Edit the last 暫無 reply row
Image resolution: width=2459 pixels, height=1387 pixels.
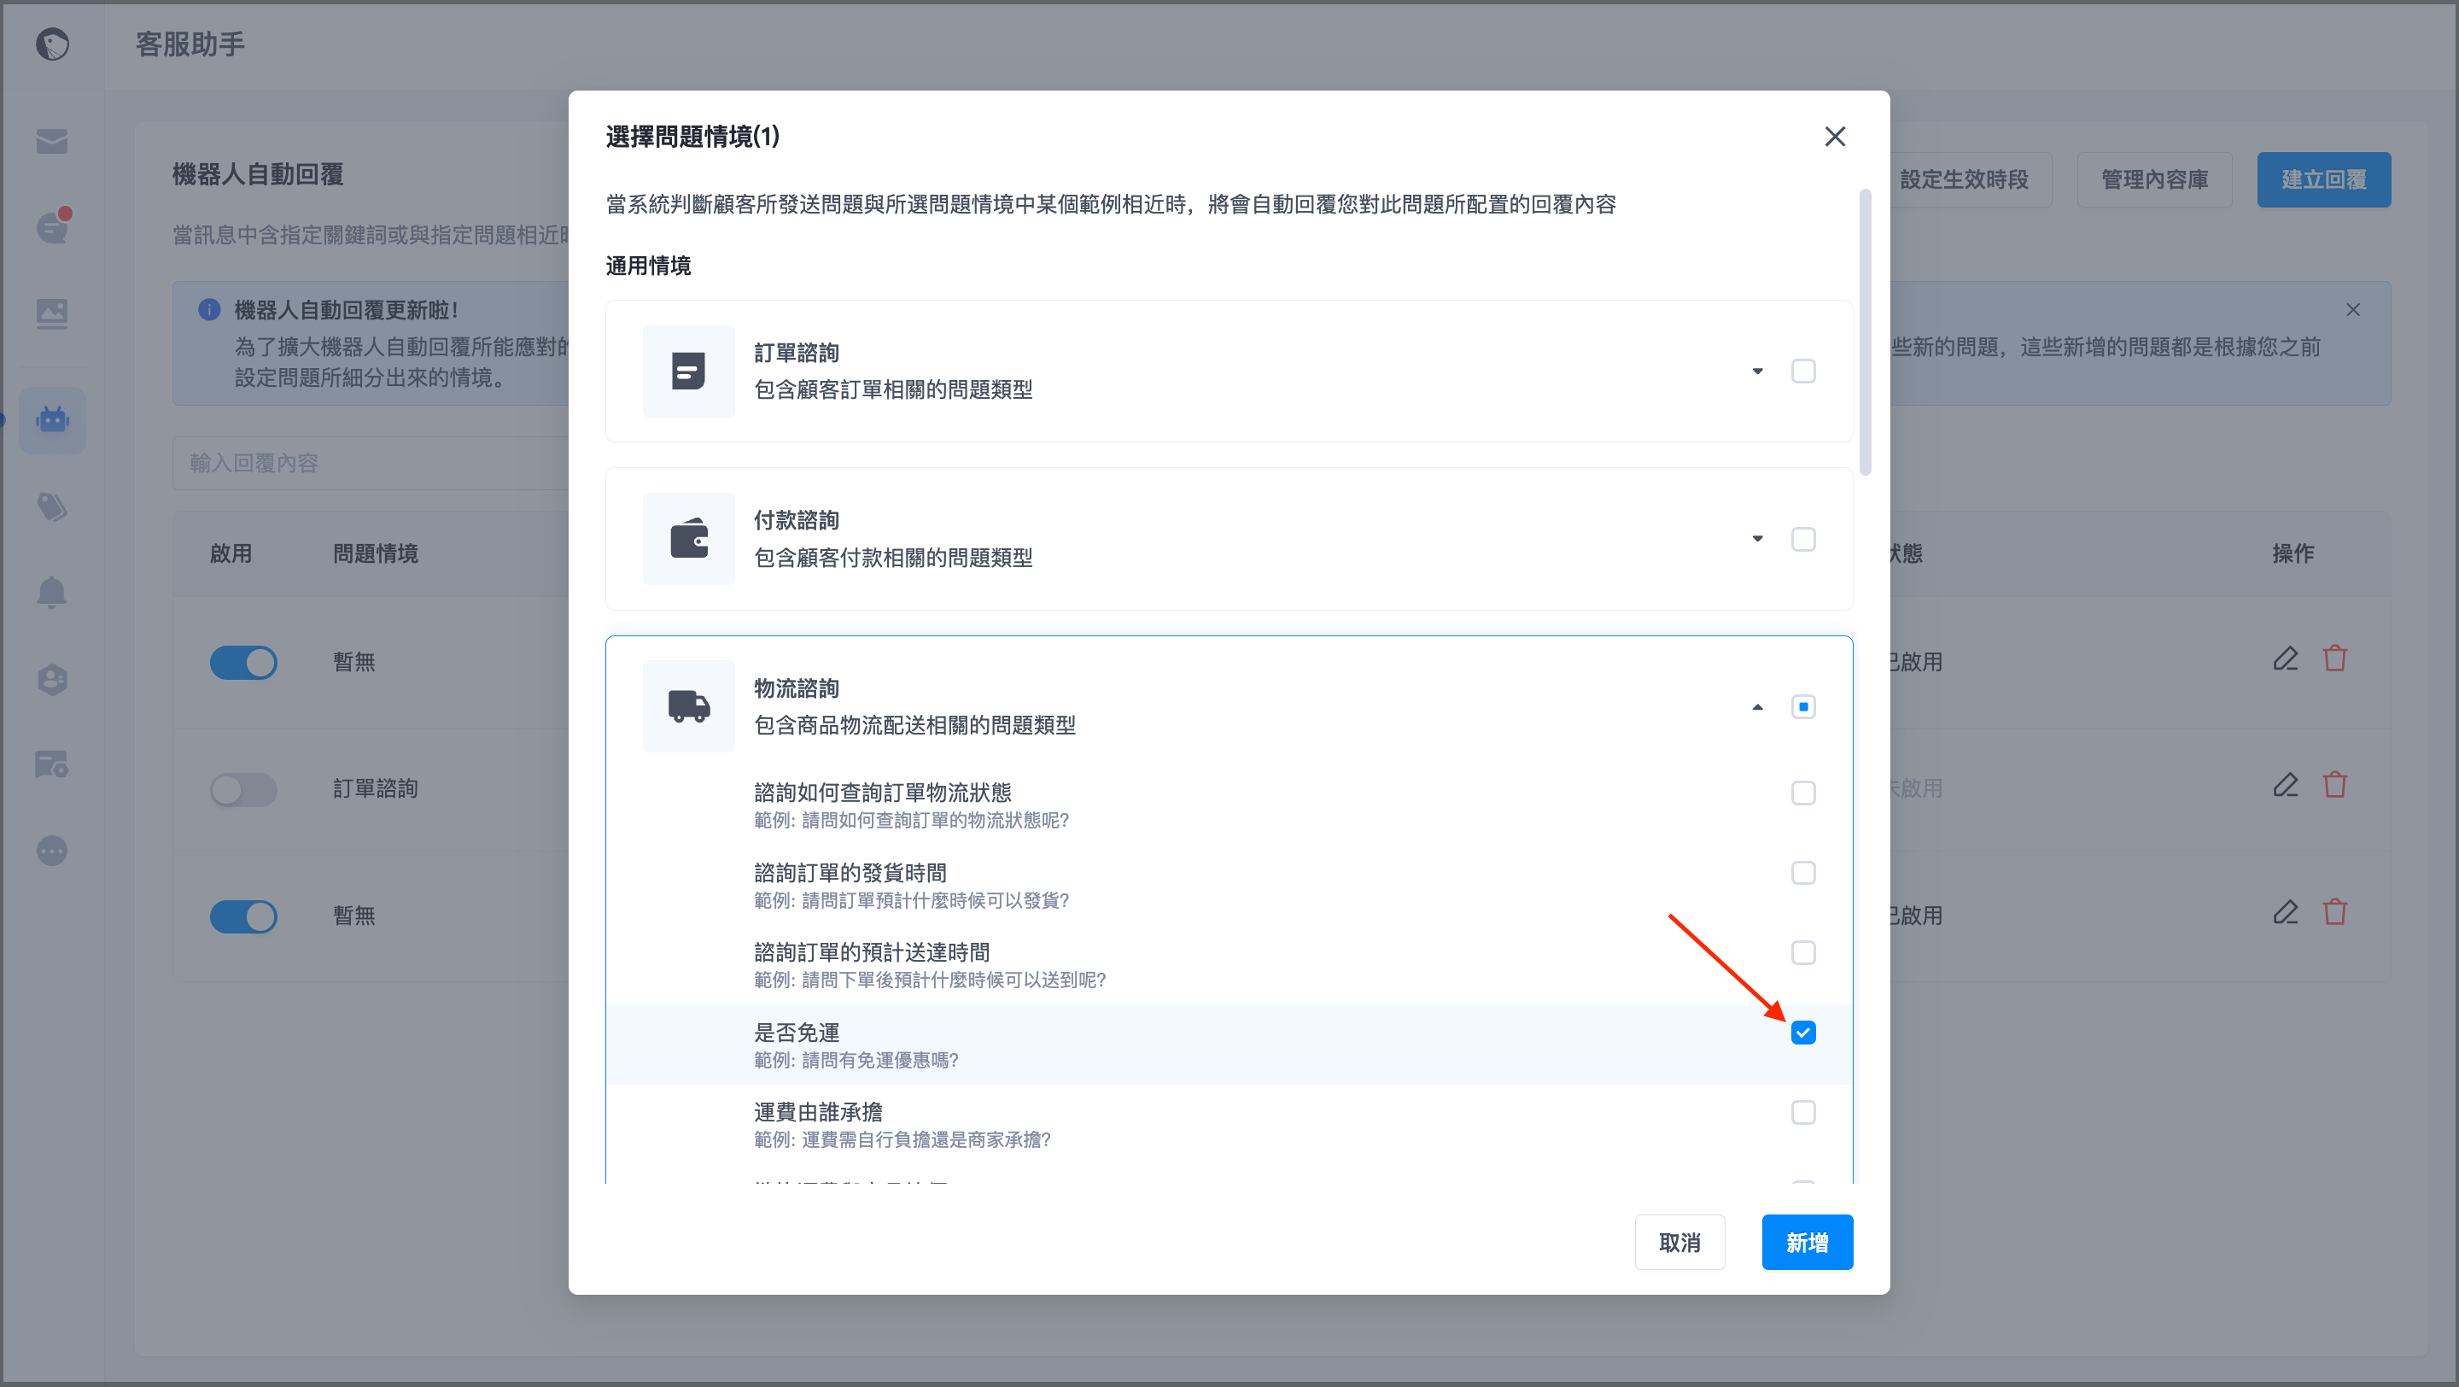pyautogui.click(x=2286, y=913)
